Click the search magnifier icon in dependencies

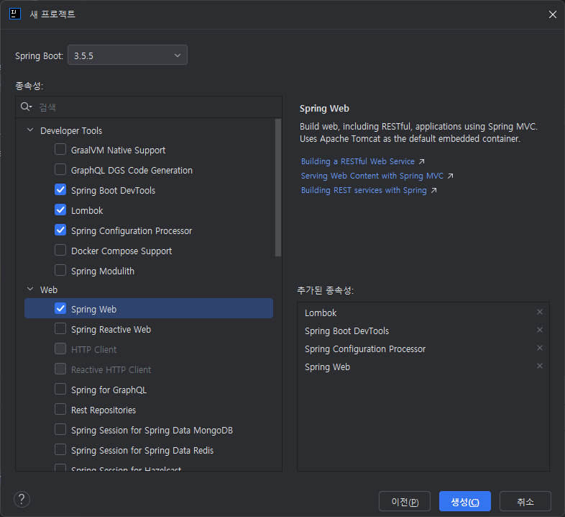click(26, 107)
